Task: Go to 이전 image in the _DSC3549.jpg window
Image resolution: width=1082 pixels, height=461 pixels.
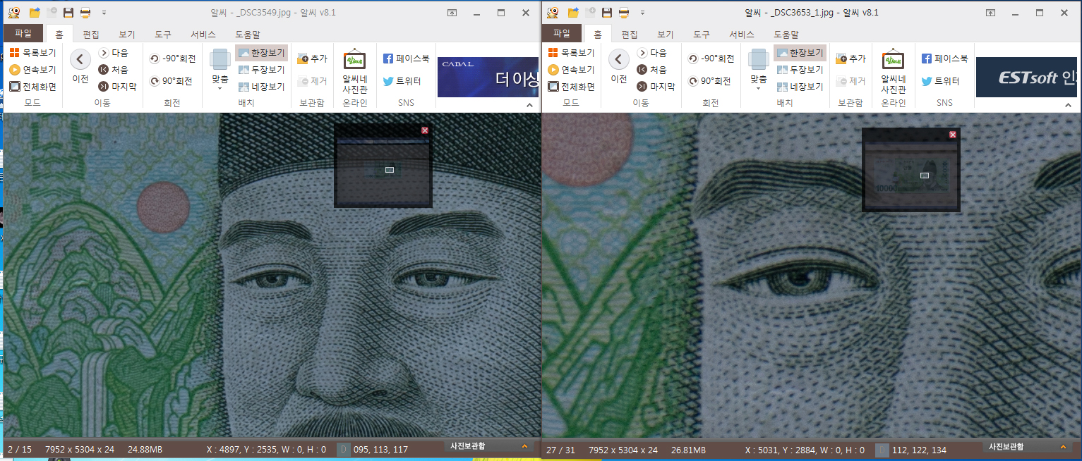Action: coord(80,67)
